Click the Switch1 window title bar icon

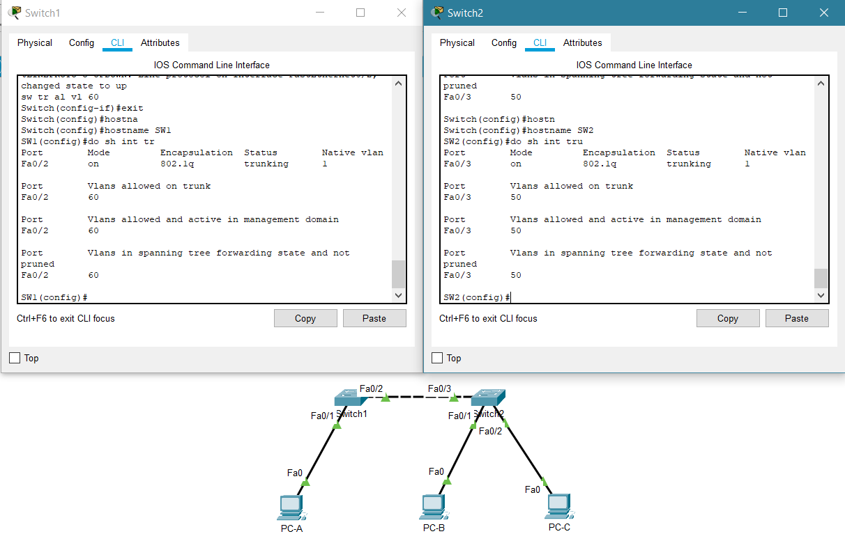(x=15, y=13)
